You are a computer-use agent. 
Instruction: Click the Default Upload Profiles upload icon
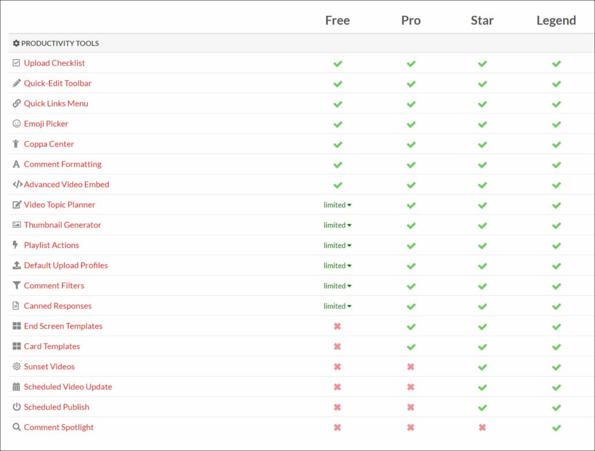click(x=17, y=265)
